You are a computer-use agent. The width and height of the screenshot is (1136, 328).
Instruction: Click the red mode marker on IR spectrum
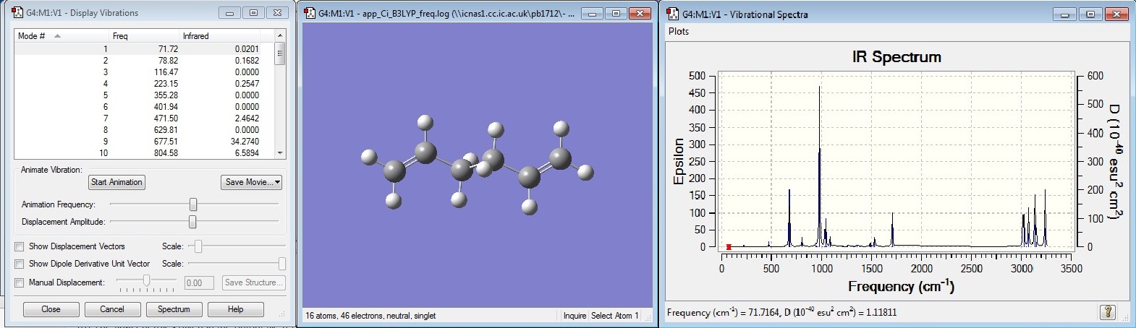[x=729, y=247]
